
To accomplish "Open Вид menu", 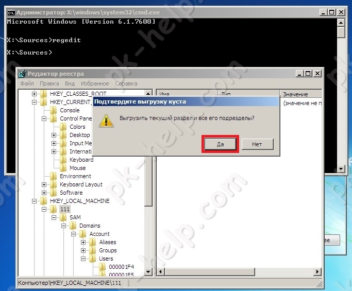I will 70,83.
